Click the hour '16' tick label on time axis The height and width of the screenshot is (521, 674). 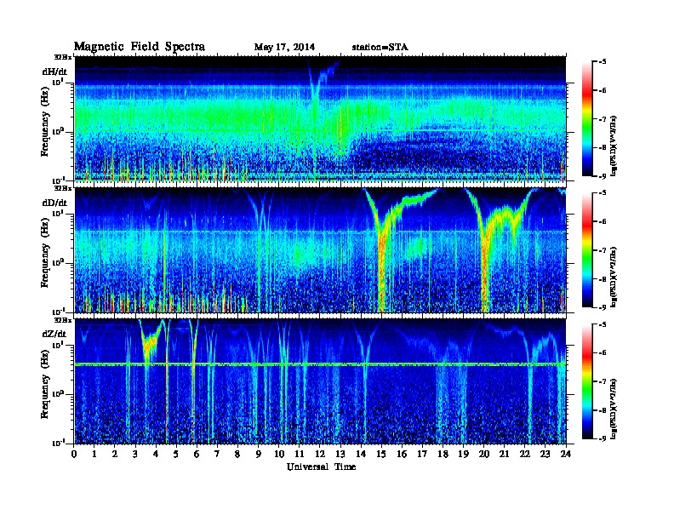(x=402, y=454)
